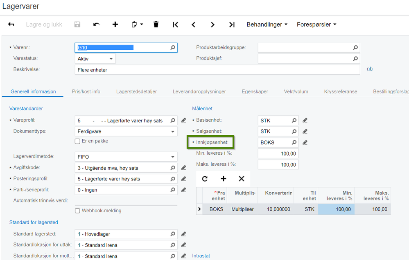The height and width of the screenshot is (260, 409).
Task: Refresh the unit conversion grid
Action: pos(205,179)
